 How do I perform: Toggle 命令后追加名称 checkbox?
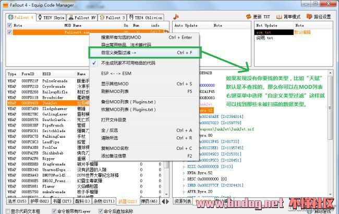pyautogui.click(x=101, y=211)
